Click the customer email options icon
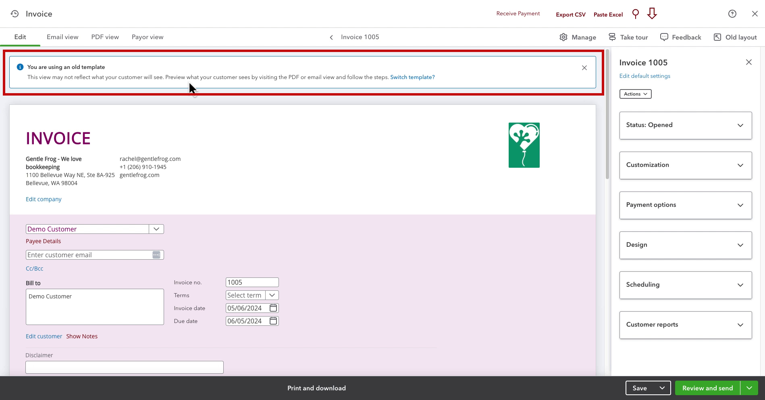The image size is (765, 400). pos(156,255)
